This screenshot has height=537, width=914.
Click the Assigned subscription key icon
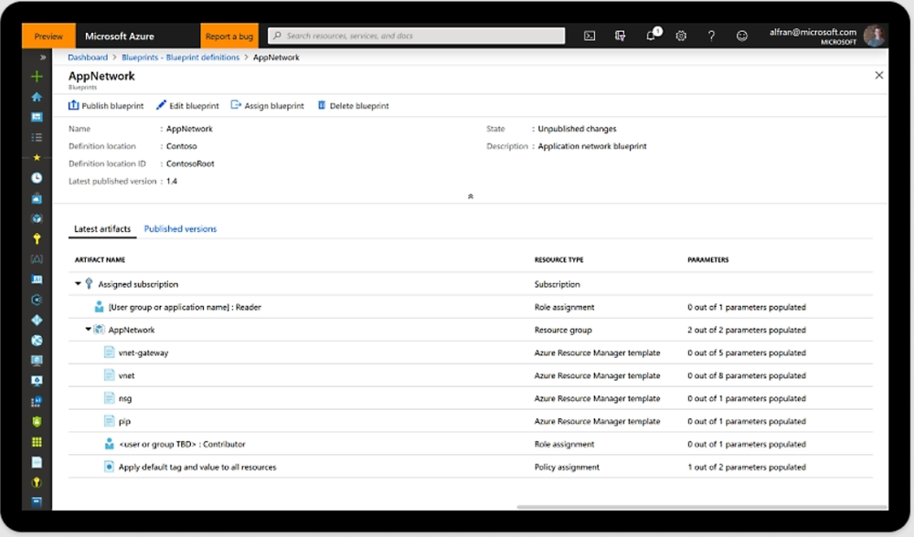tap(89, 284)
